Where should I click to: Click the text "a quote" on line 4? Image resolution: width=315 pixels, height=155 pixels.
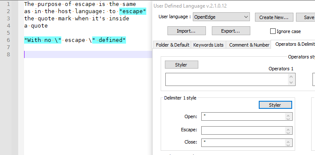tap(36, 26)
